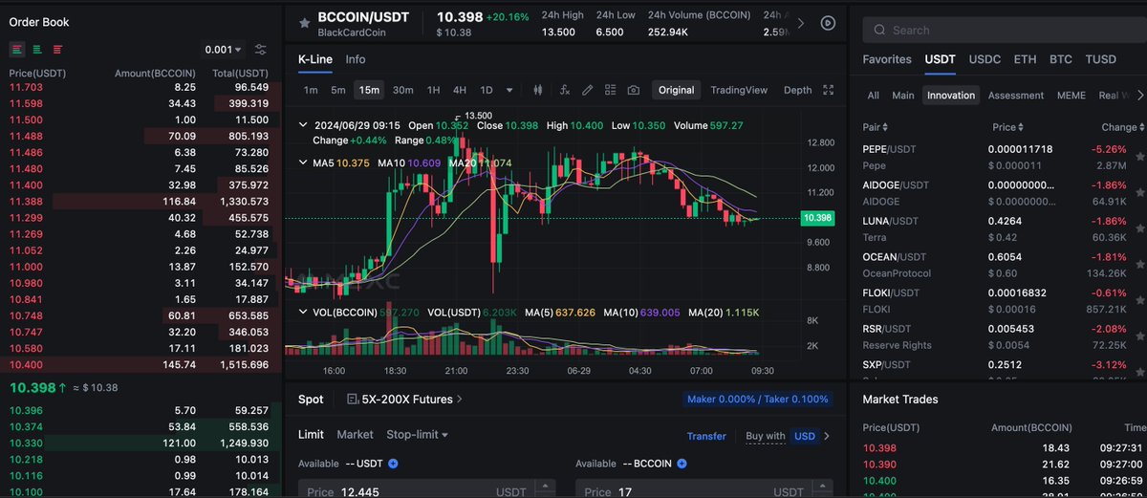Open candlestick chart style icon

point(538,90)
